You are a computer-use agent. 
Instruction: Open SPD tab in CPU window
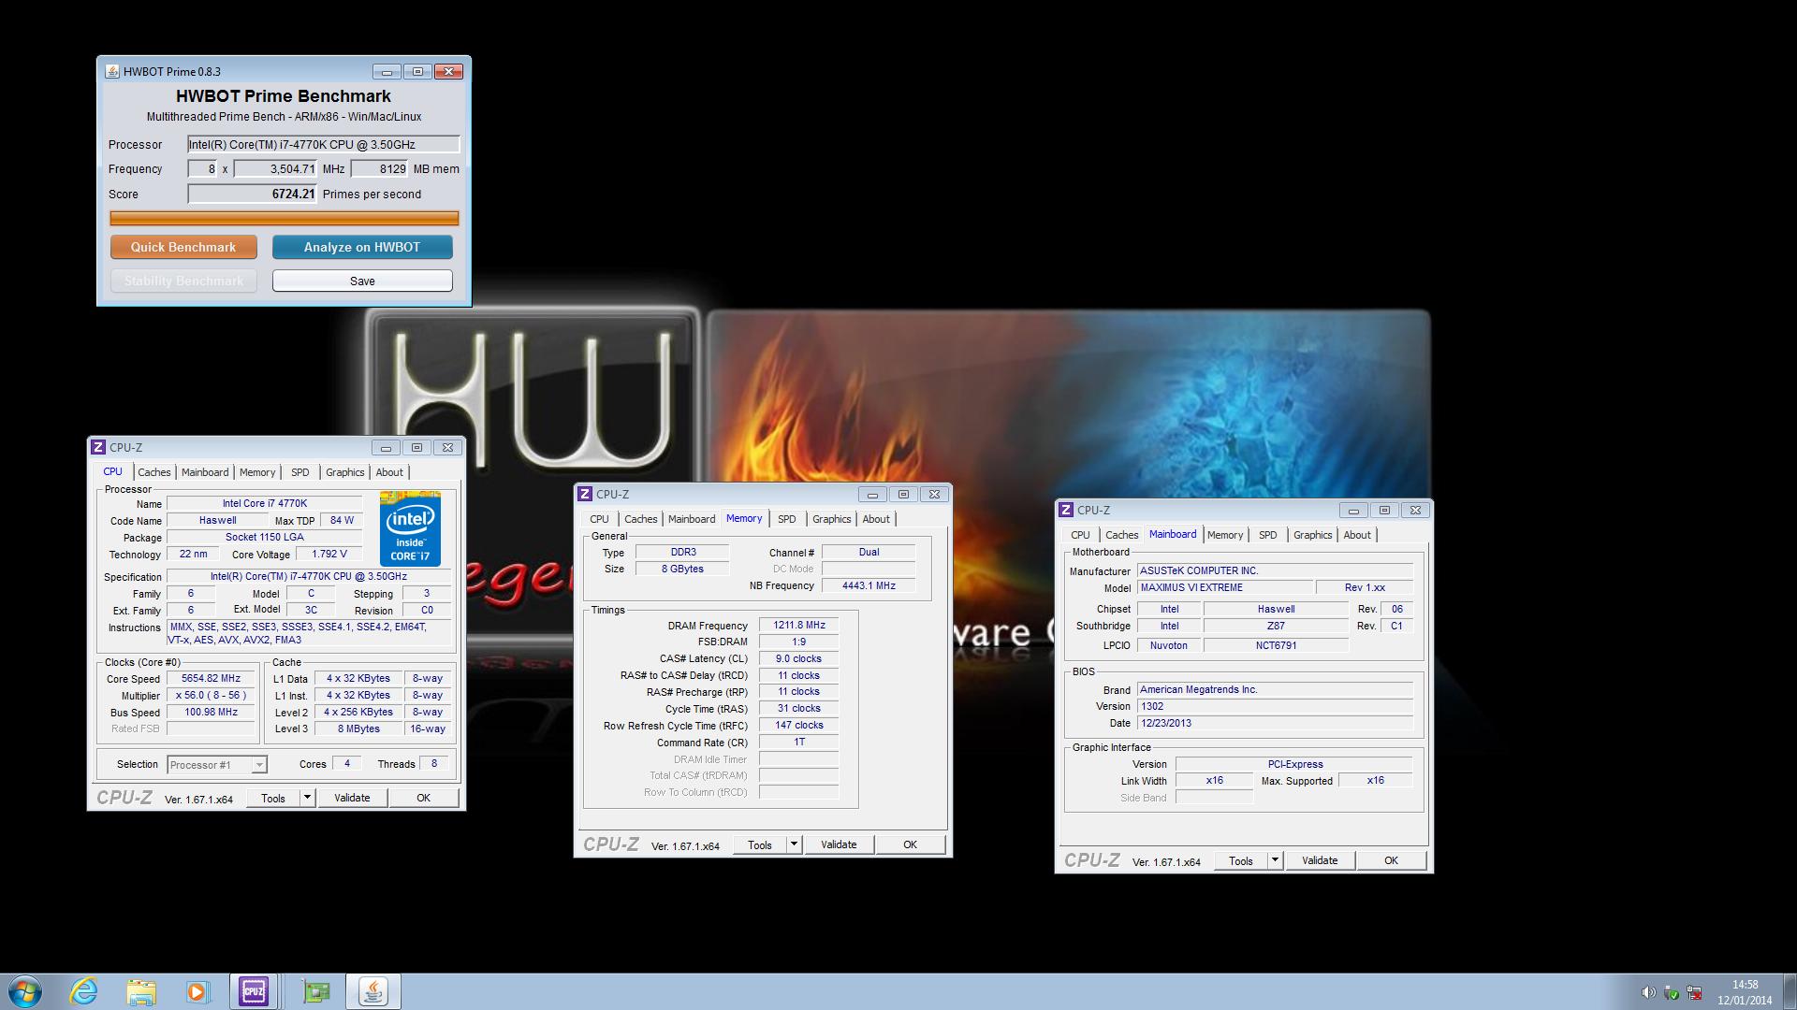tap(299, 472)
